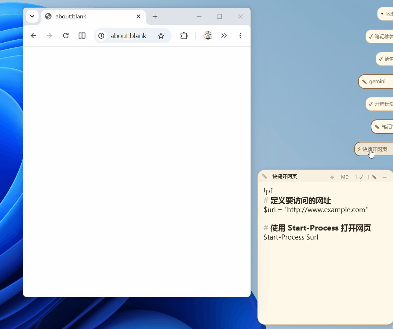Click the add-checkmark task icon
393x329 pixels.
359,177
